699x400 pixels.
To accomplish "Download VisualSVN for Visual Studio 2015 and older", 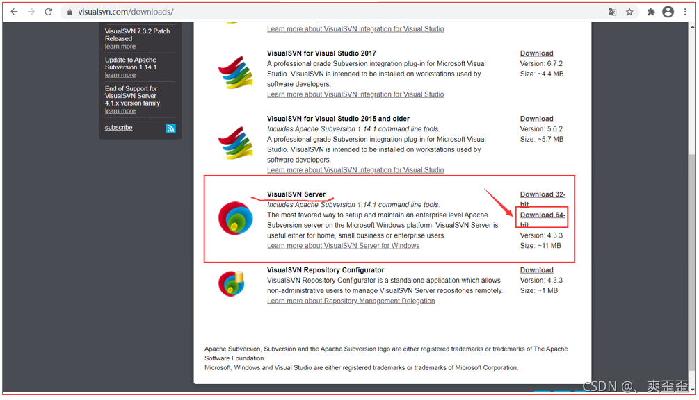I will click(x=536, y=118).
